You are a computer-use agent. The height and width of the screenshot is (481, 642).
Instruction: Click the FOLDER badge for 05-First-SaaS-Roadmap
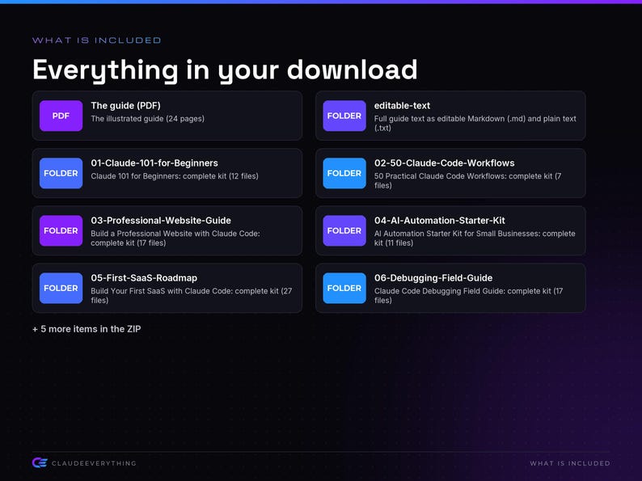[x=61, y=288]
